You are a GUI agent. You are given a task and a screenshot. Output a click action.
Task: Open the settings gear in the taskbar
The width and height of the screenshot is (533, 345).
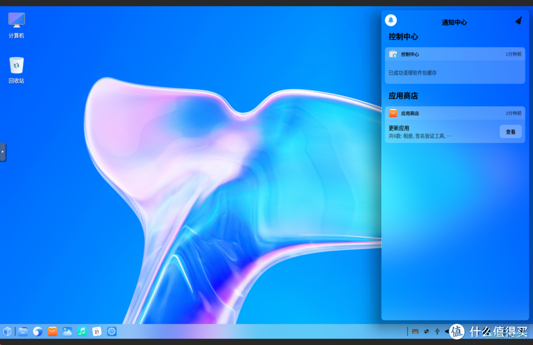(x=112, y=331)
